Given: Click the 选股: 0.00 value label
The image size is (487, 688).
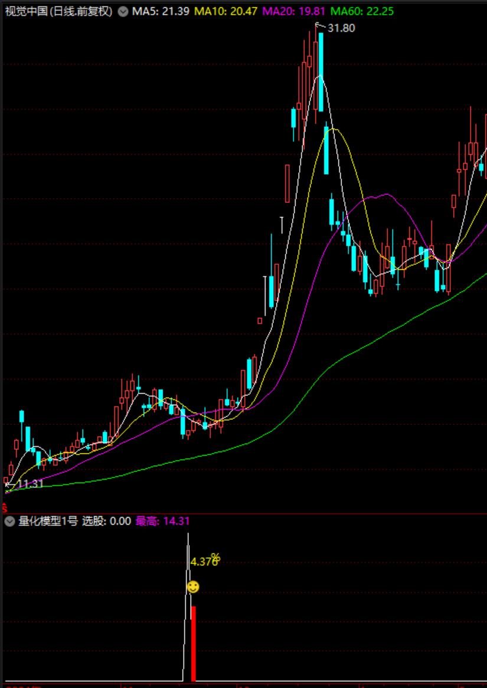Looking at the screenshot, I should click(x=106, y=522).
